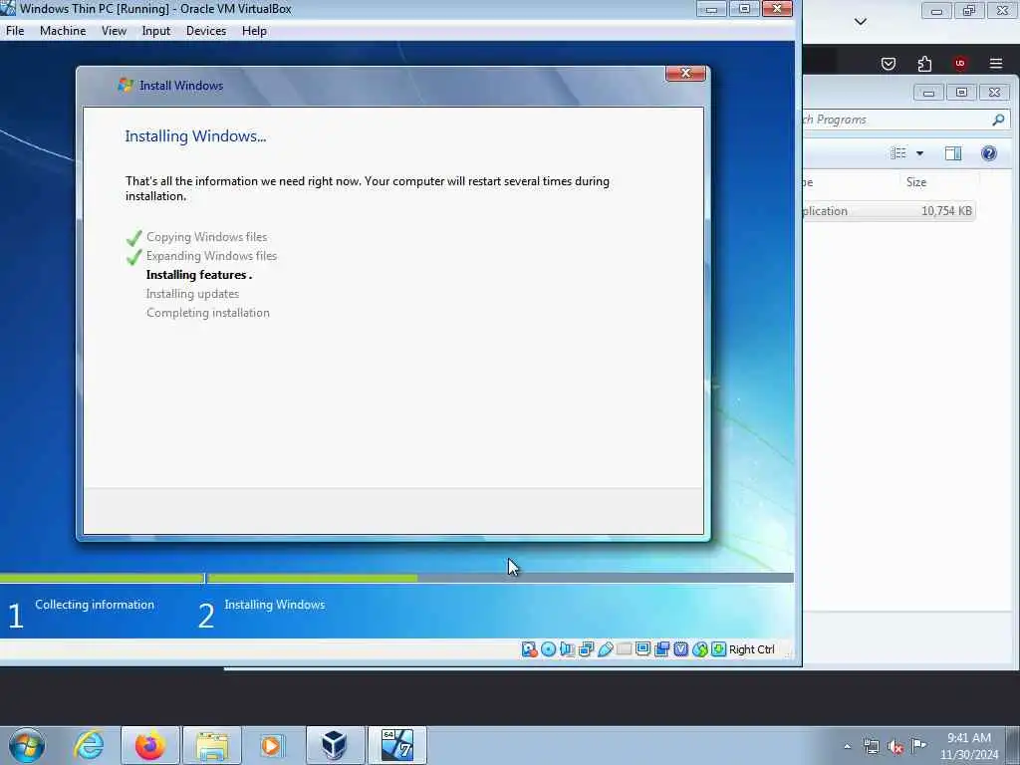The width and height of the screenshot is (1020, 765).
Task: Click the 'Installing updates' step text
Action: pyautogui.click(x=192, y=294)
